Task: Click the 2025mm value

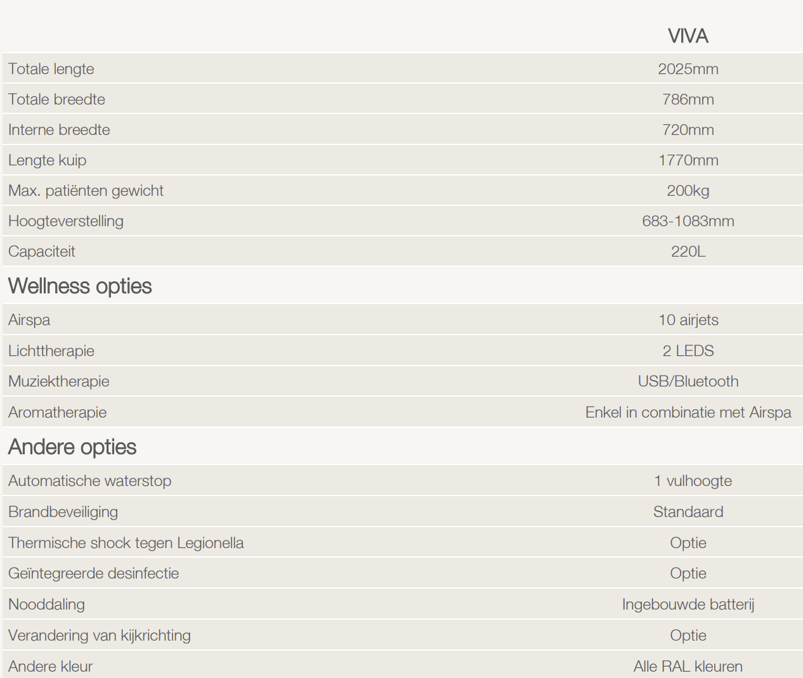Action: tap(688, 69)
